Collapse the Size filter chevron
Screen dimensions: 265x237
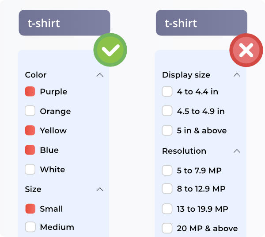coord(100,189)
